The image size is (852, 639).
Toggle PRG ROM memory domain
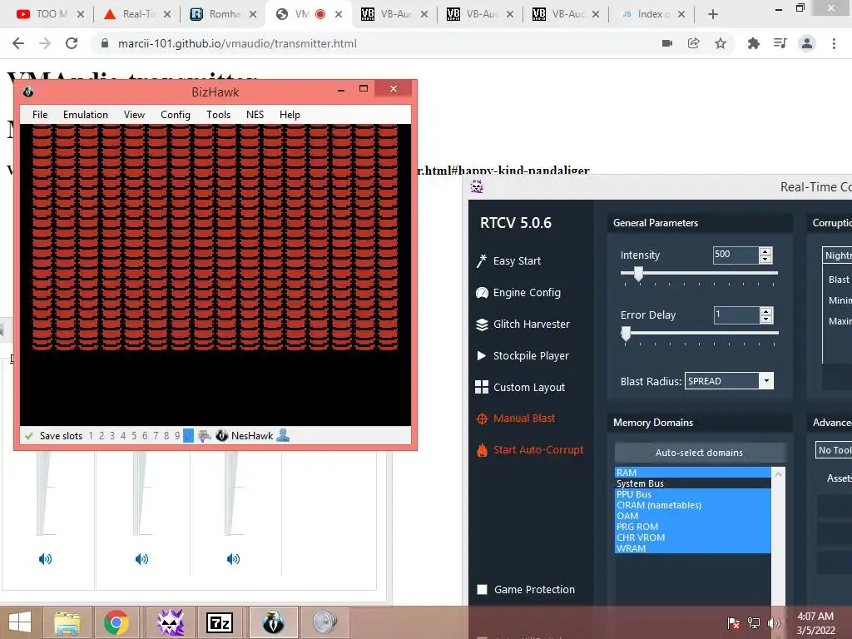pos(693,527)
